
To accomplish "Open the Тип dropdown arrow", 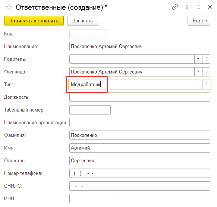I will coord(206,84).
